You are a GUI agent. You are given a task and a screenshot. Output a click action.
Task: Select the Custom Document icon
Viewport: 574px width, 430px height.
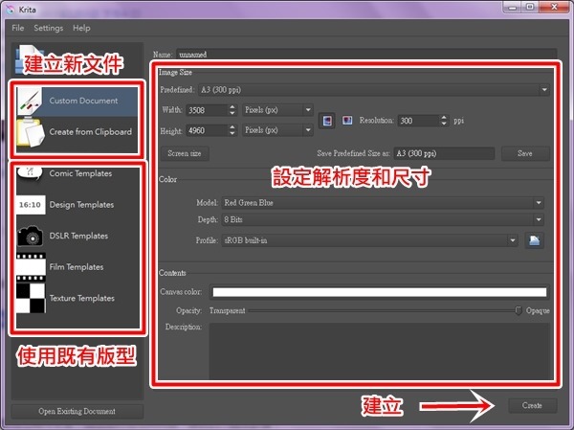pyautogui.click(x=31, y=101)
